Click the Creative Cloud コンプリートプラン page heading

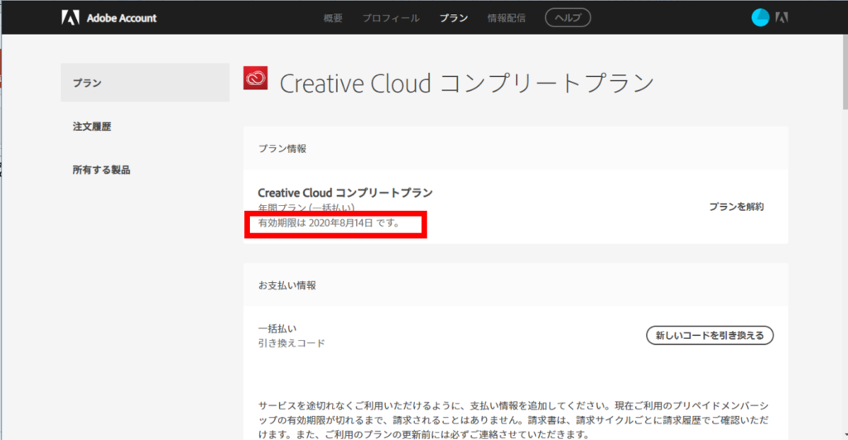467,84
